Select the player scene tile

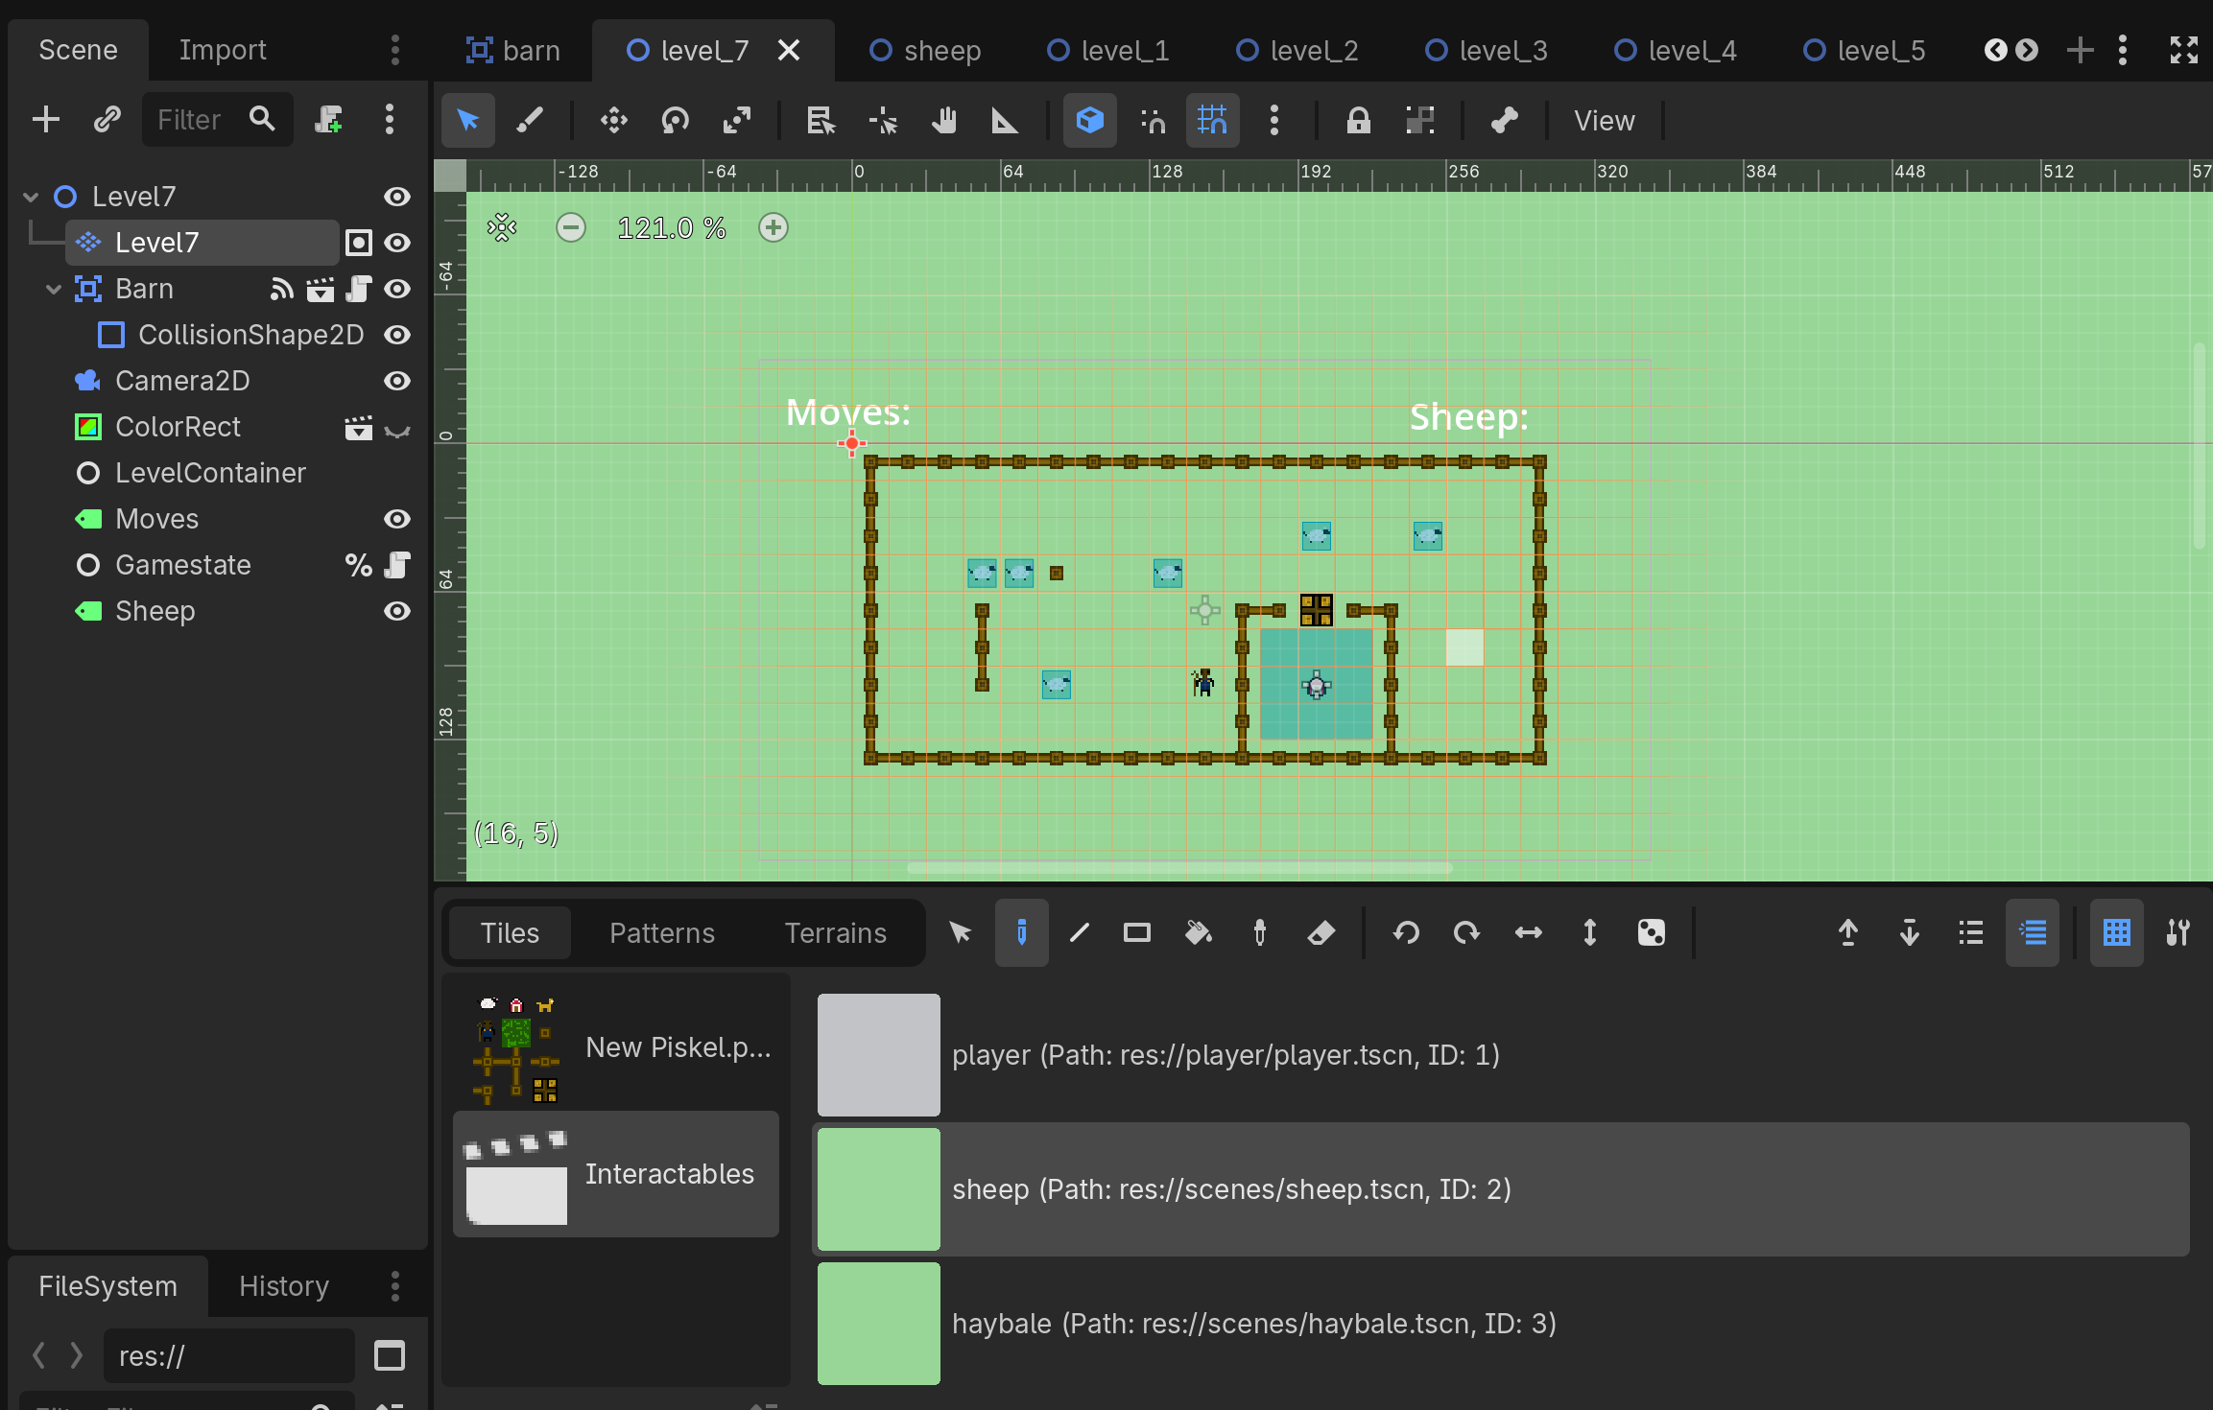point(1503,1055)
